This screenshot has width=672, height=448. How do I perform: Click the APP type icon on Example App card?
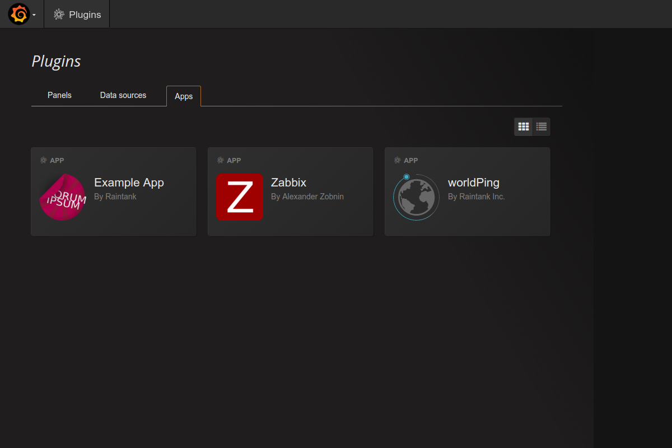pyautogui.click(x=44, y=160)
